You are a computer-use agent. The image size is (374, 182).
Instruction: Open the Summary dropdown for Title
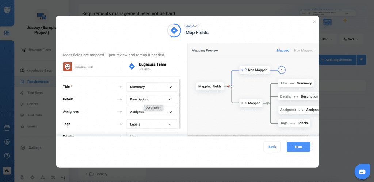click(152, 87)
